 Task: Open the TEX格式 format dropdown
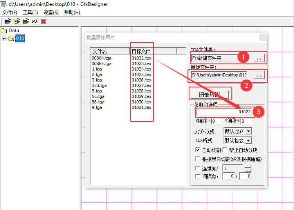point(238,140)
